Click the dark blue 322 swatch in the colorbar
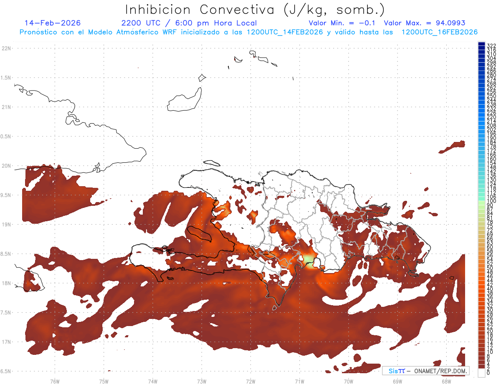This screenshot has height=387, width=501. pos(482,45)
